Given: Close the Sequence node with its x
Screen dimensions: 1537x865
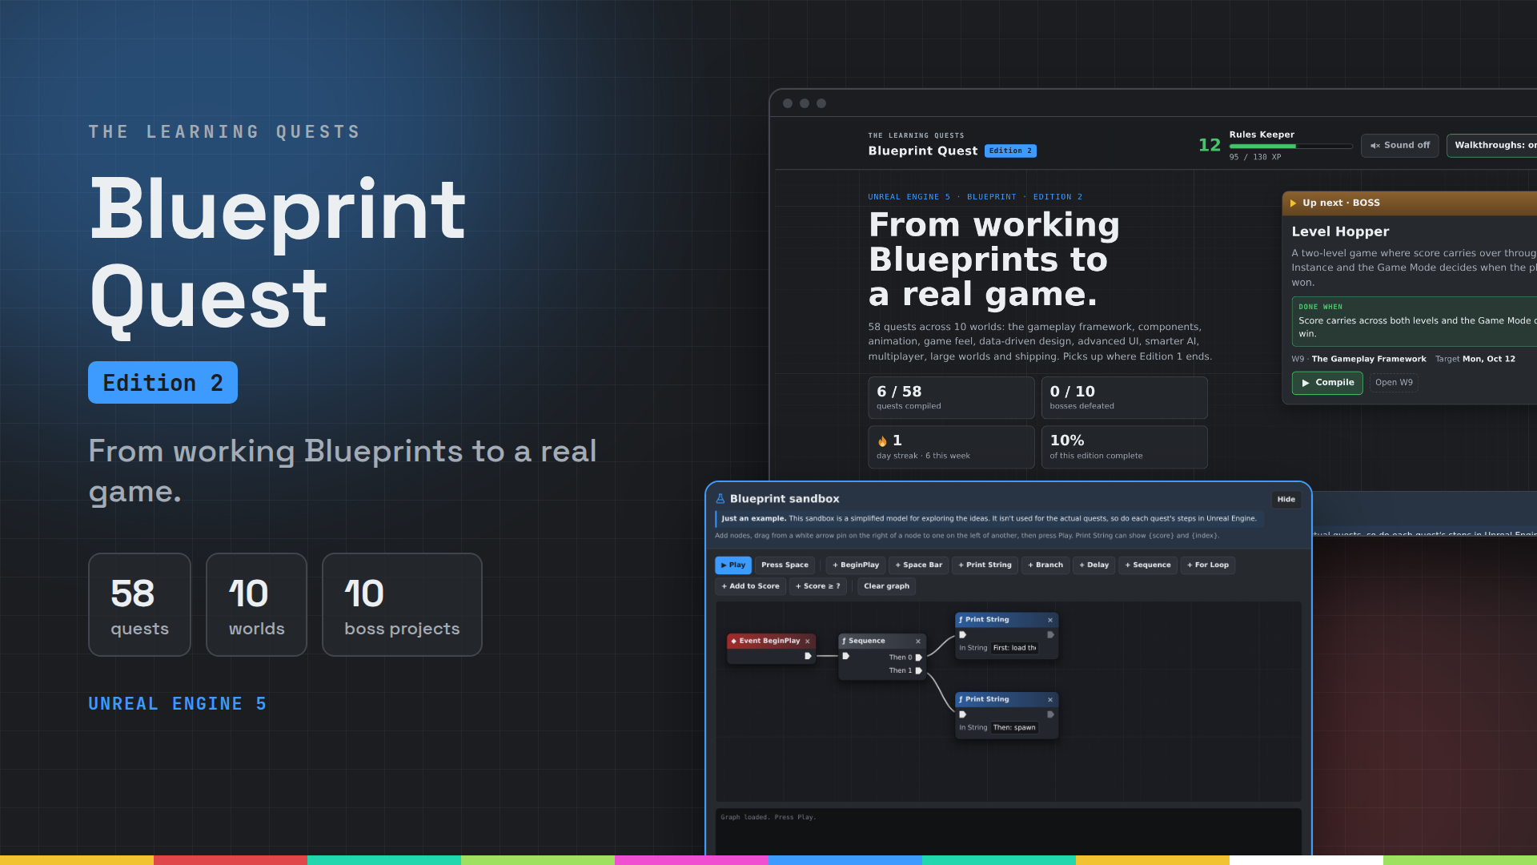Looking at the screenshot, I should tap(918, 641).
